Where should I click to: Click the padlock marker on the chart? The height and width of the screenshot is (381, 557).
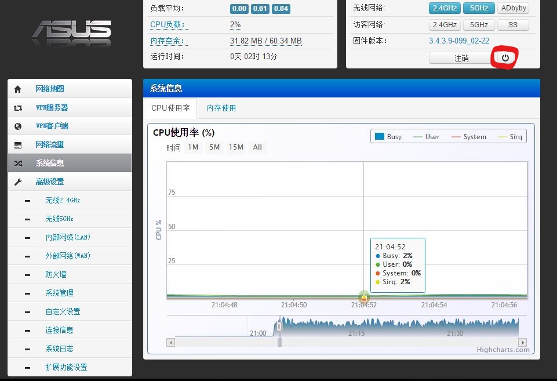(364, 297)
